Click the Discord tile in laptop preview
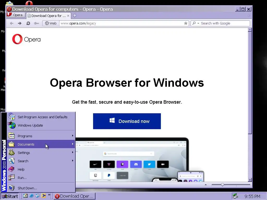This screenshot has height=200, width=267. point(136,164)
